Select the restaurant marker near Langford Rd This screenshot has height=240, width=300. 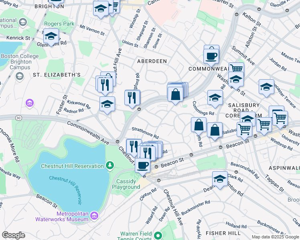point(132,98)
